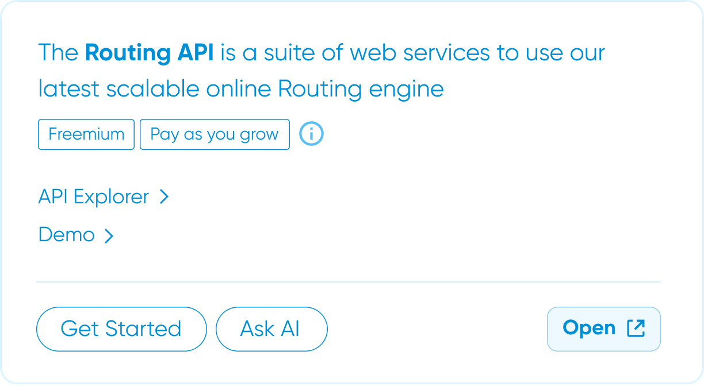Click the external link icon on Open

(x=636, y=328)
